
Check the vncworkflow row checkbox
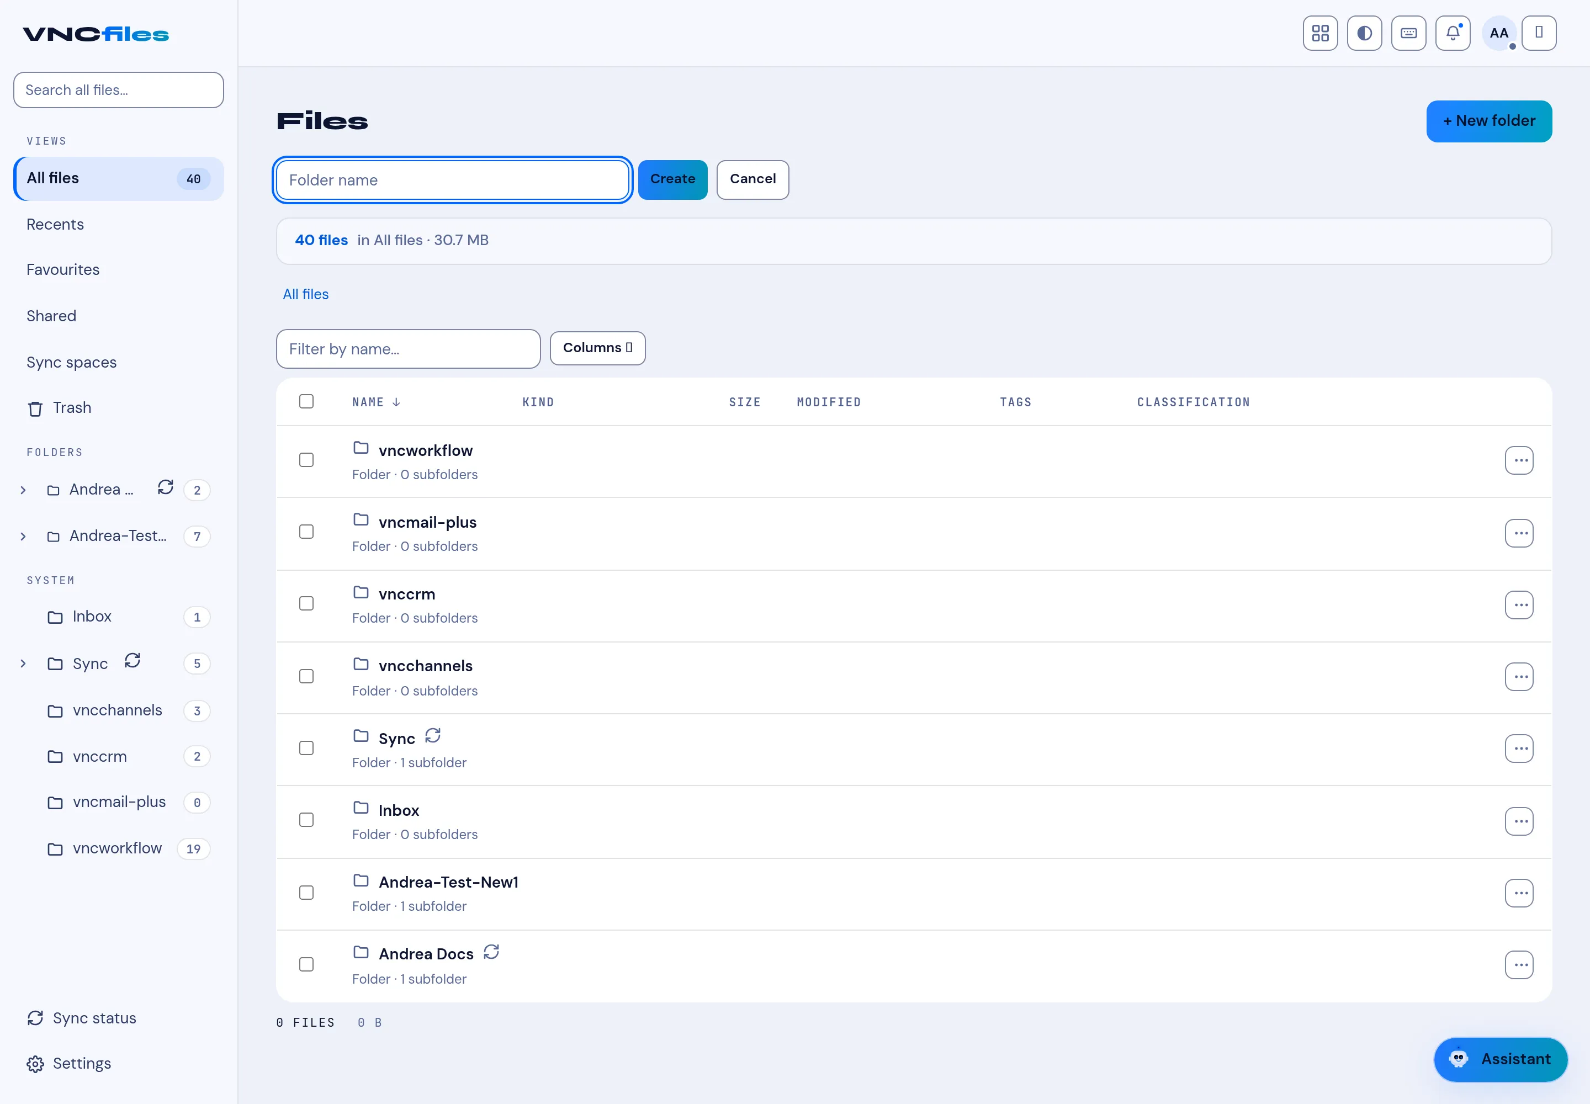306,461
